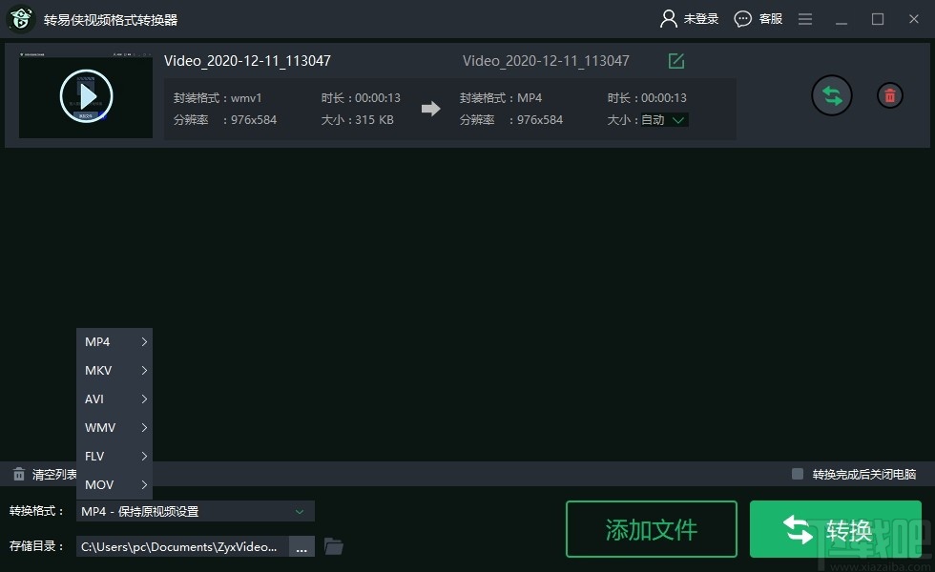The height and width of the screenshot is (572, 935).
Task: Click the convert/refresh icon for Video_2020-12-11_113047
Action: [831, 94]
